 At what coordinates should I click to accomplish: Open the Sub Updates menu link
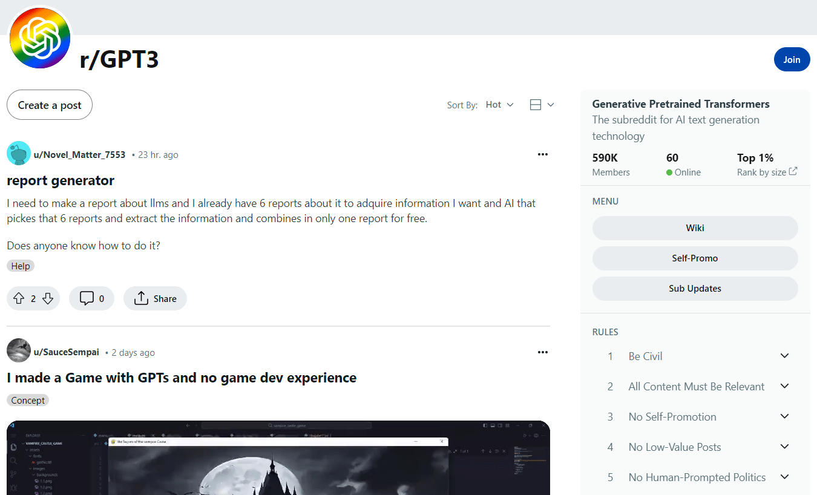[x=695, y=289]
